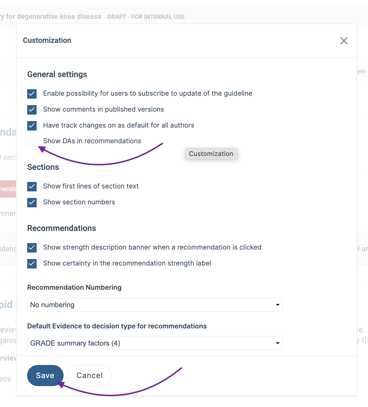Viewport: 368px width, 407px height.
Task: Click the DRAFT - FOR INTERNAL USE label
Action: 146,17
